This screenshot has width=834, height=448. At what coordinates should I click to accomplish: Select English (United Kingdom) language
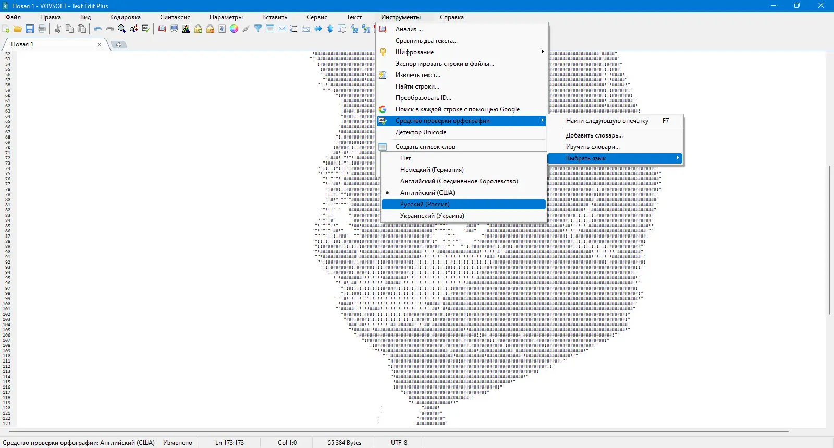(x=463, y=181)
